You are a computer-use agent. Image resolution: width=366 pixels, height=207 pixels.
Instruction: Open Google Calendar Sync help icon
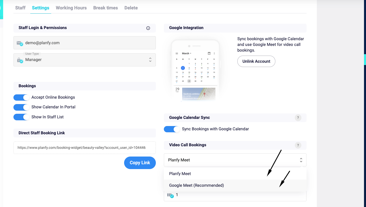click(x=298, y=118)
